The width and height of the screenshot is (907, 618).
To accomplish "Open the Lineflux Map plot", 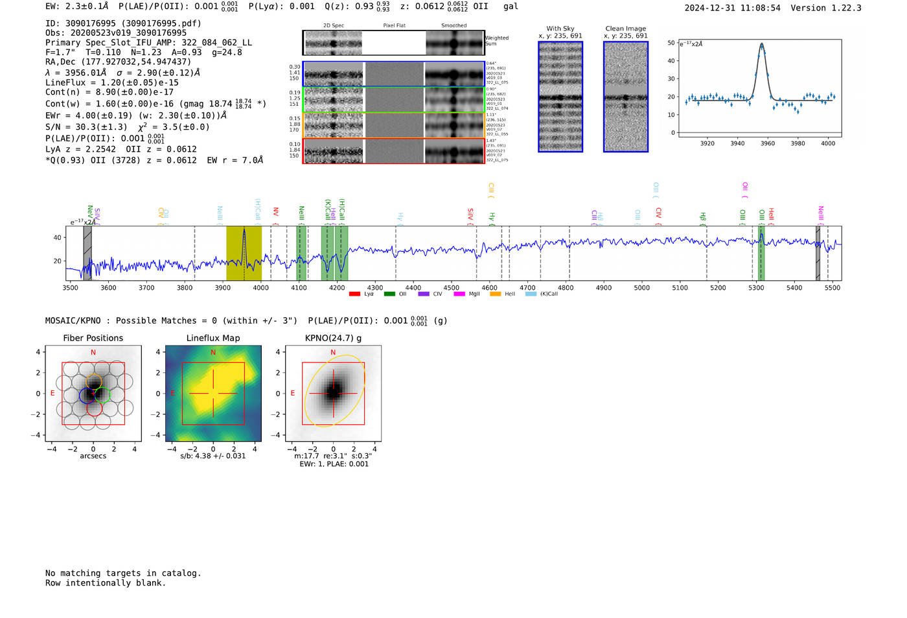I will pyautogui.click(x=213, y=394).
